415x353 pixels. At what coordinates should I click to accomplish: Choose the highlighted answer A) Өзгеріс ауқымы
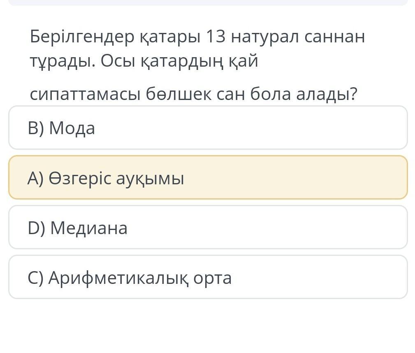(208, 178)
